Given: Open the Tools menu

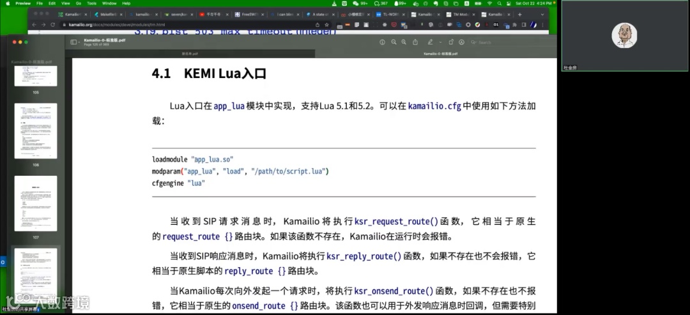Looking at the screenshot, I should (91, 3).
